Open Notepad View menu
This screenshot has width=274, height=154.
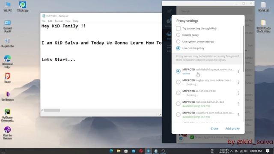[68, 21]
